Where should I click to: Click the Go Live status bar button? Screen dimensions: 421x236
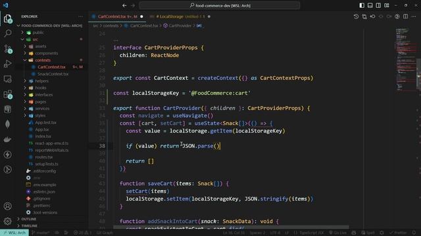click(337, 233)
